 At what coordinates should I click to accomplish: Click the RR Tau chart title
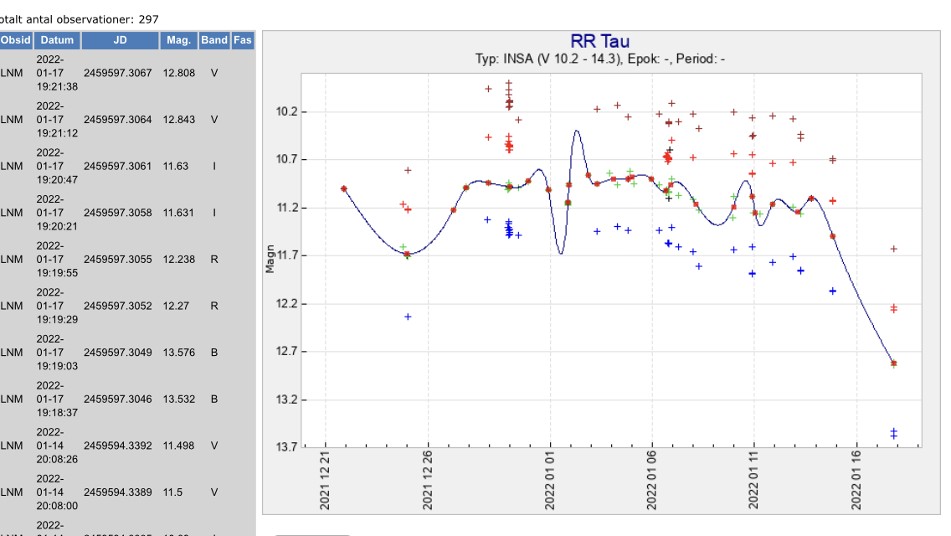(599, 42)
